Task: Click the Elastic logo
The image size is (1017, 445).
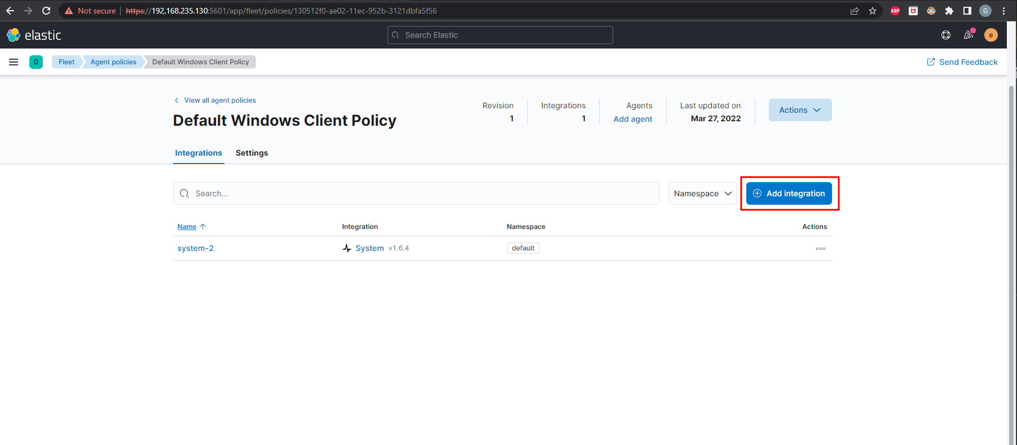Action: [34, 35]
